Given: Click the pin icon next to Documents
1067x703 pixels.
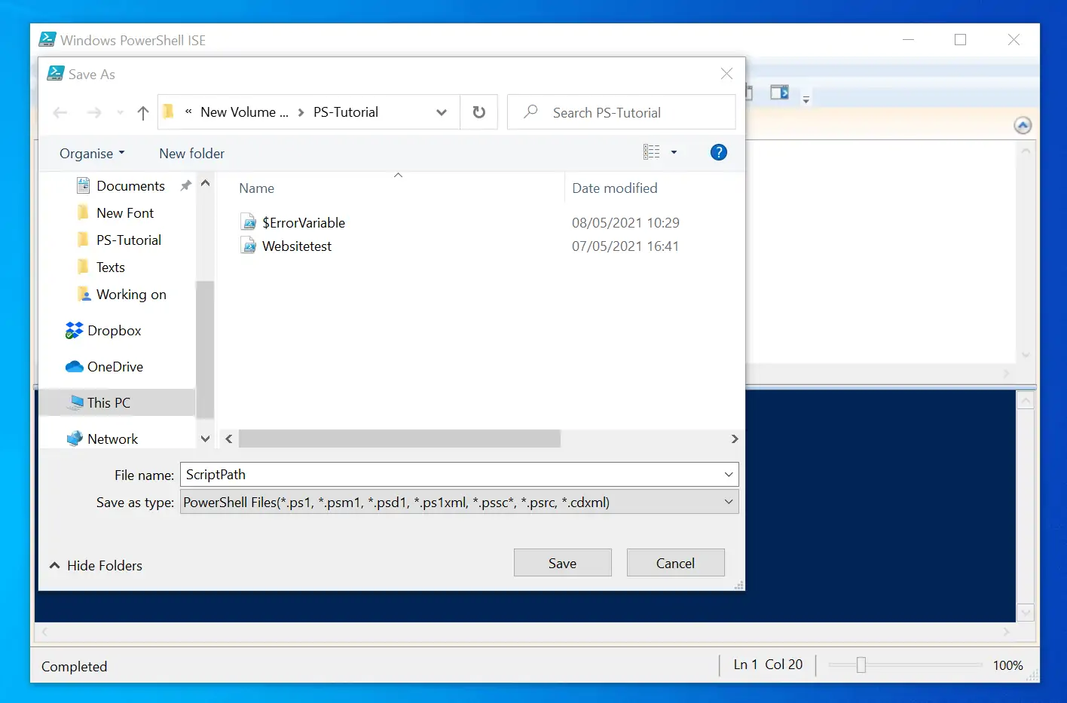Looking at the screenshot, I should [185, 185].
